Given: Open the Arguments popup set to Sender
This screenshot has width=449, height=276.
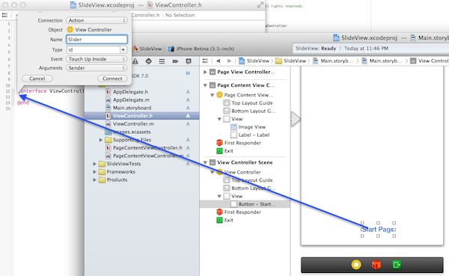Looking at the screenshot, I should click(97, 68).
